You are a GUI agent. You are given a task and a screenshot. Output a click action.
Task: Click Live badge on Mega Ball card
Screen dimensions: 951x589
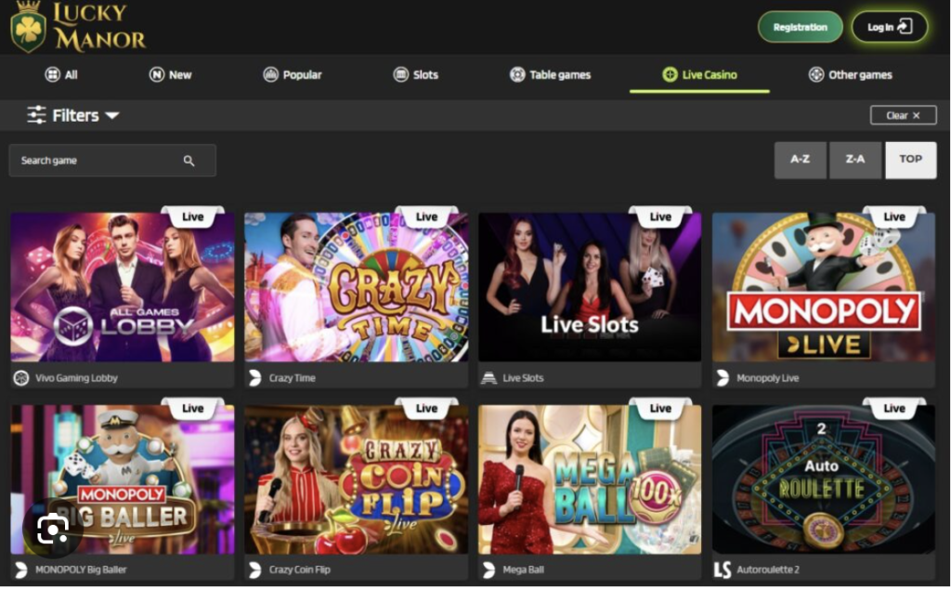(660, 408)
